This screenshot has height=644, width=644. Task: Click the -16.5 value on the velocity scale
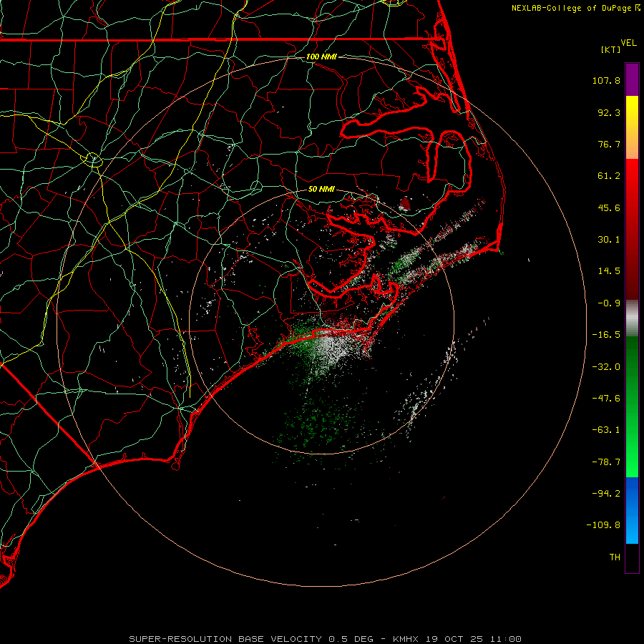[x=606, y=335]
